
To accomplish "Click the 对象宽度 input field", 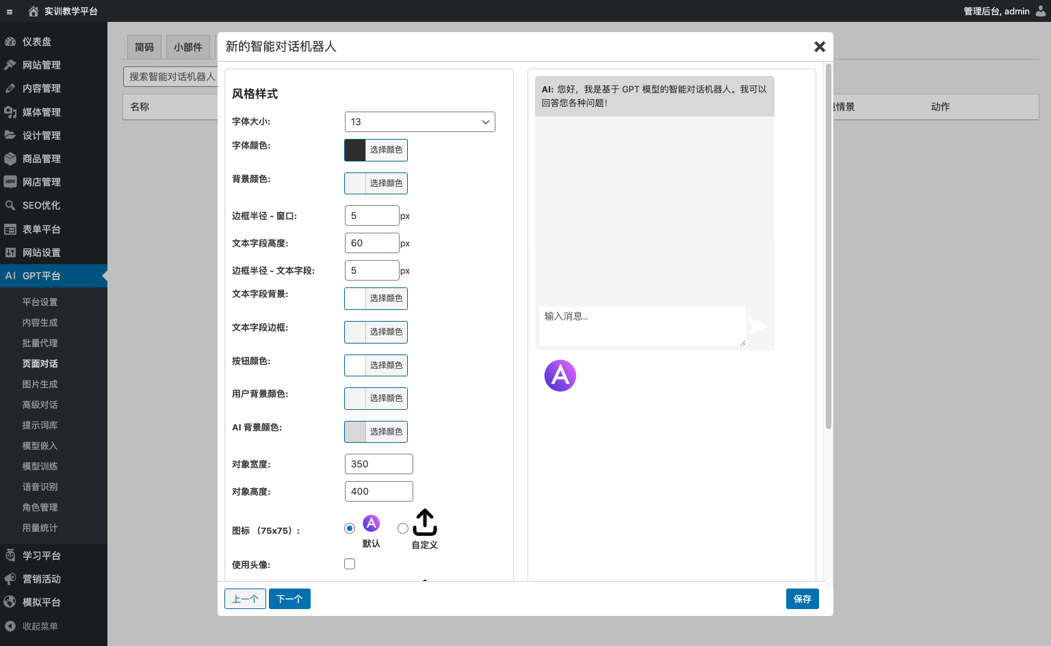I will pos(379,464).
